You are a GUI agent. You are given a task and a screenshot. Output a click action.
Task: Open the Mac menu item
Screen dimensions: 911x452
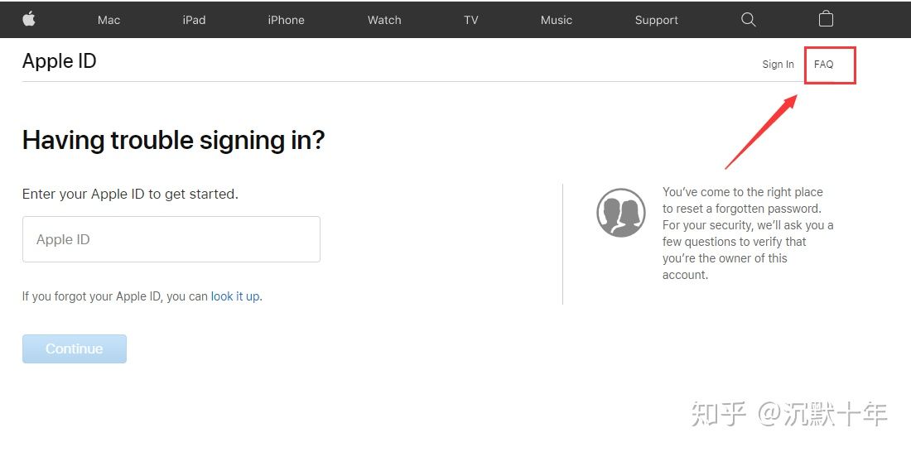click(x=108, y=20)
